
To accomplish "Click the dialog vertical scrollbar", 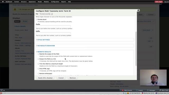I will pyautogui.click(x=136, y=49).
